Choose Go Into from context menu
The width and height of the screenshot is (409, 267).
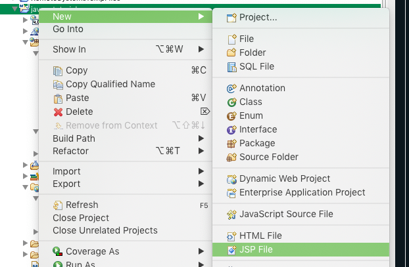pyautogui.click(x=68, y=29)
